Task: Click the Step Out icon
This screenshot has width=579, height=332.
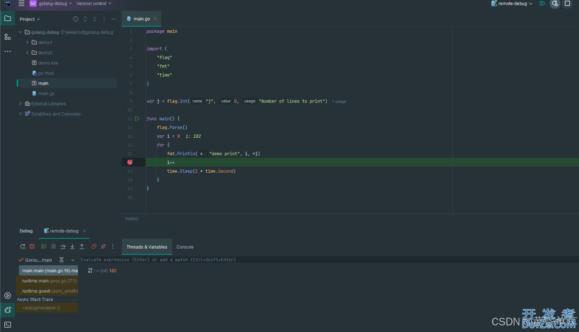Action: pyautogui.click(x=82, y=247)
